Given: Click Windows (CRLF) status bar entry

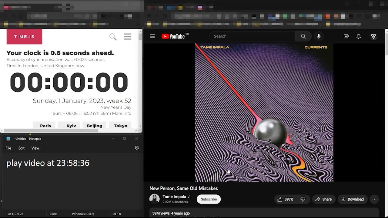Looking at the screenshot, I should 83,214.
